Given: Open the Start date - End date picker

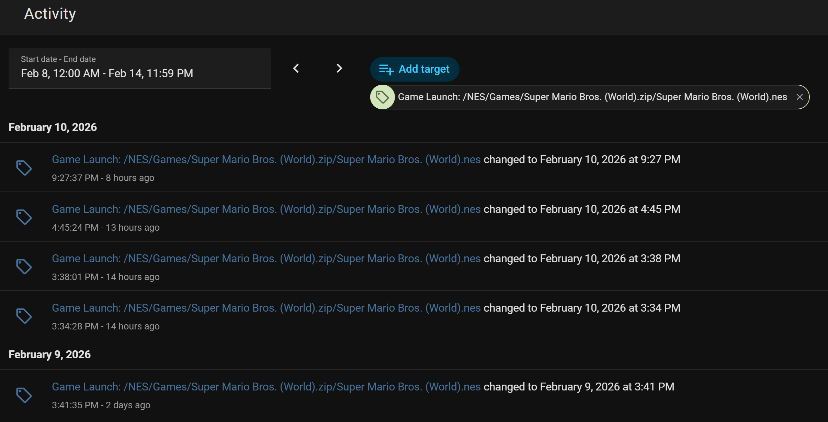Looking at the screenshot, I should click(140, 68).
